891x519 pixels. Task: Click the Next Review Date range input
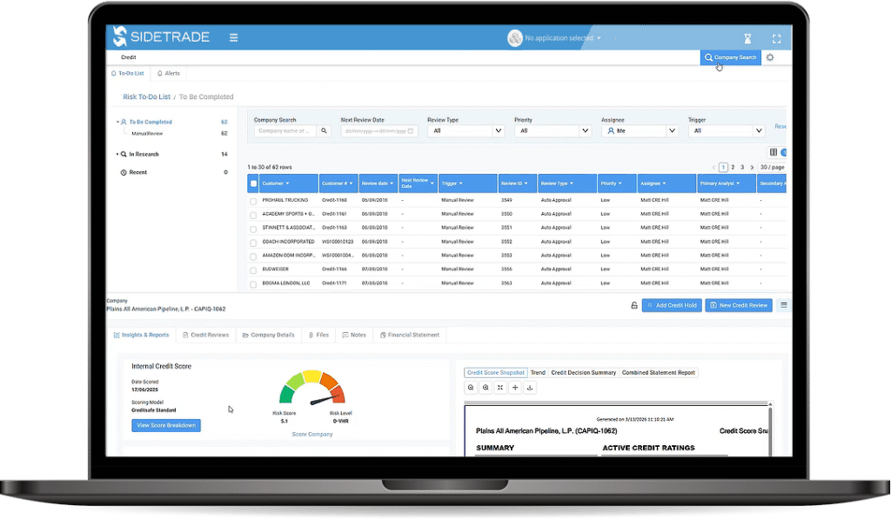click(379, 130)
